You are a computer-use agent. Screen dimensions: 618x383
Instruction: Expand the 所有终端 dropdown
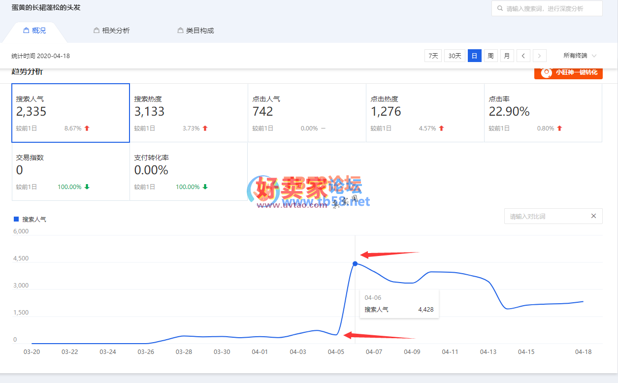580,56
